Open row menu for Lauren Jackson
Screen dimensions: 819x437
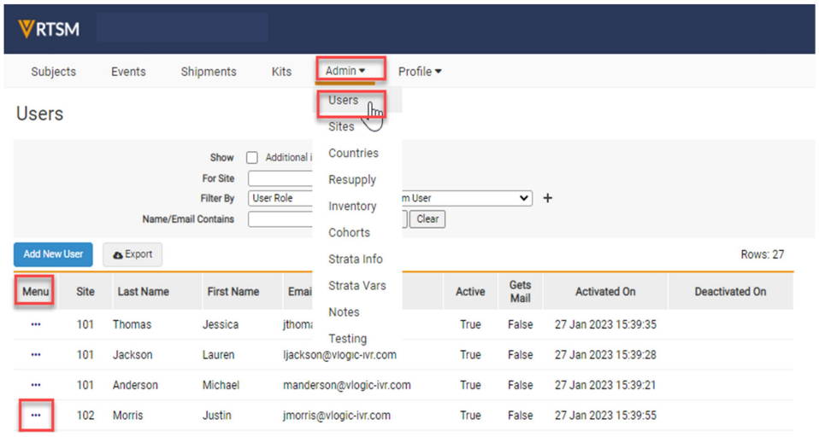click(x=36, y=355)
